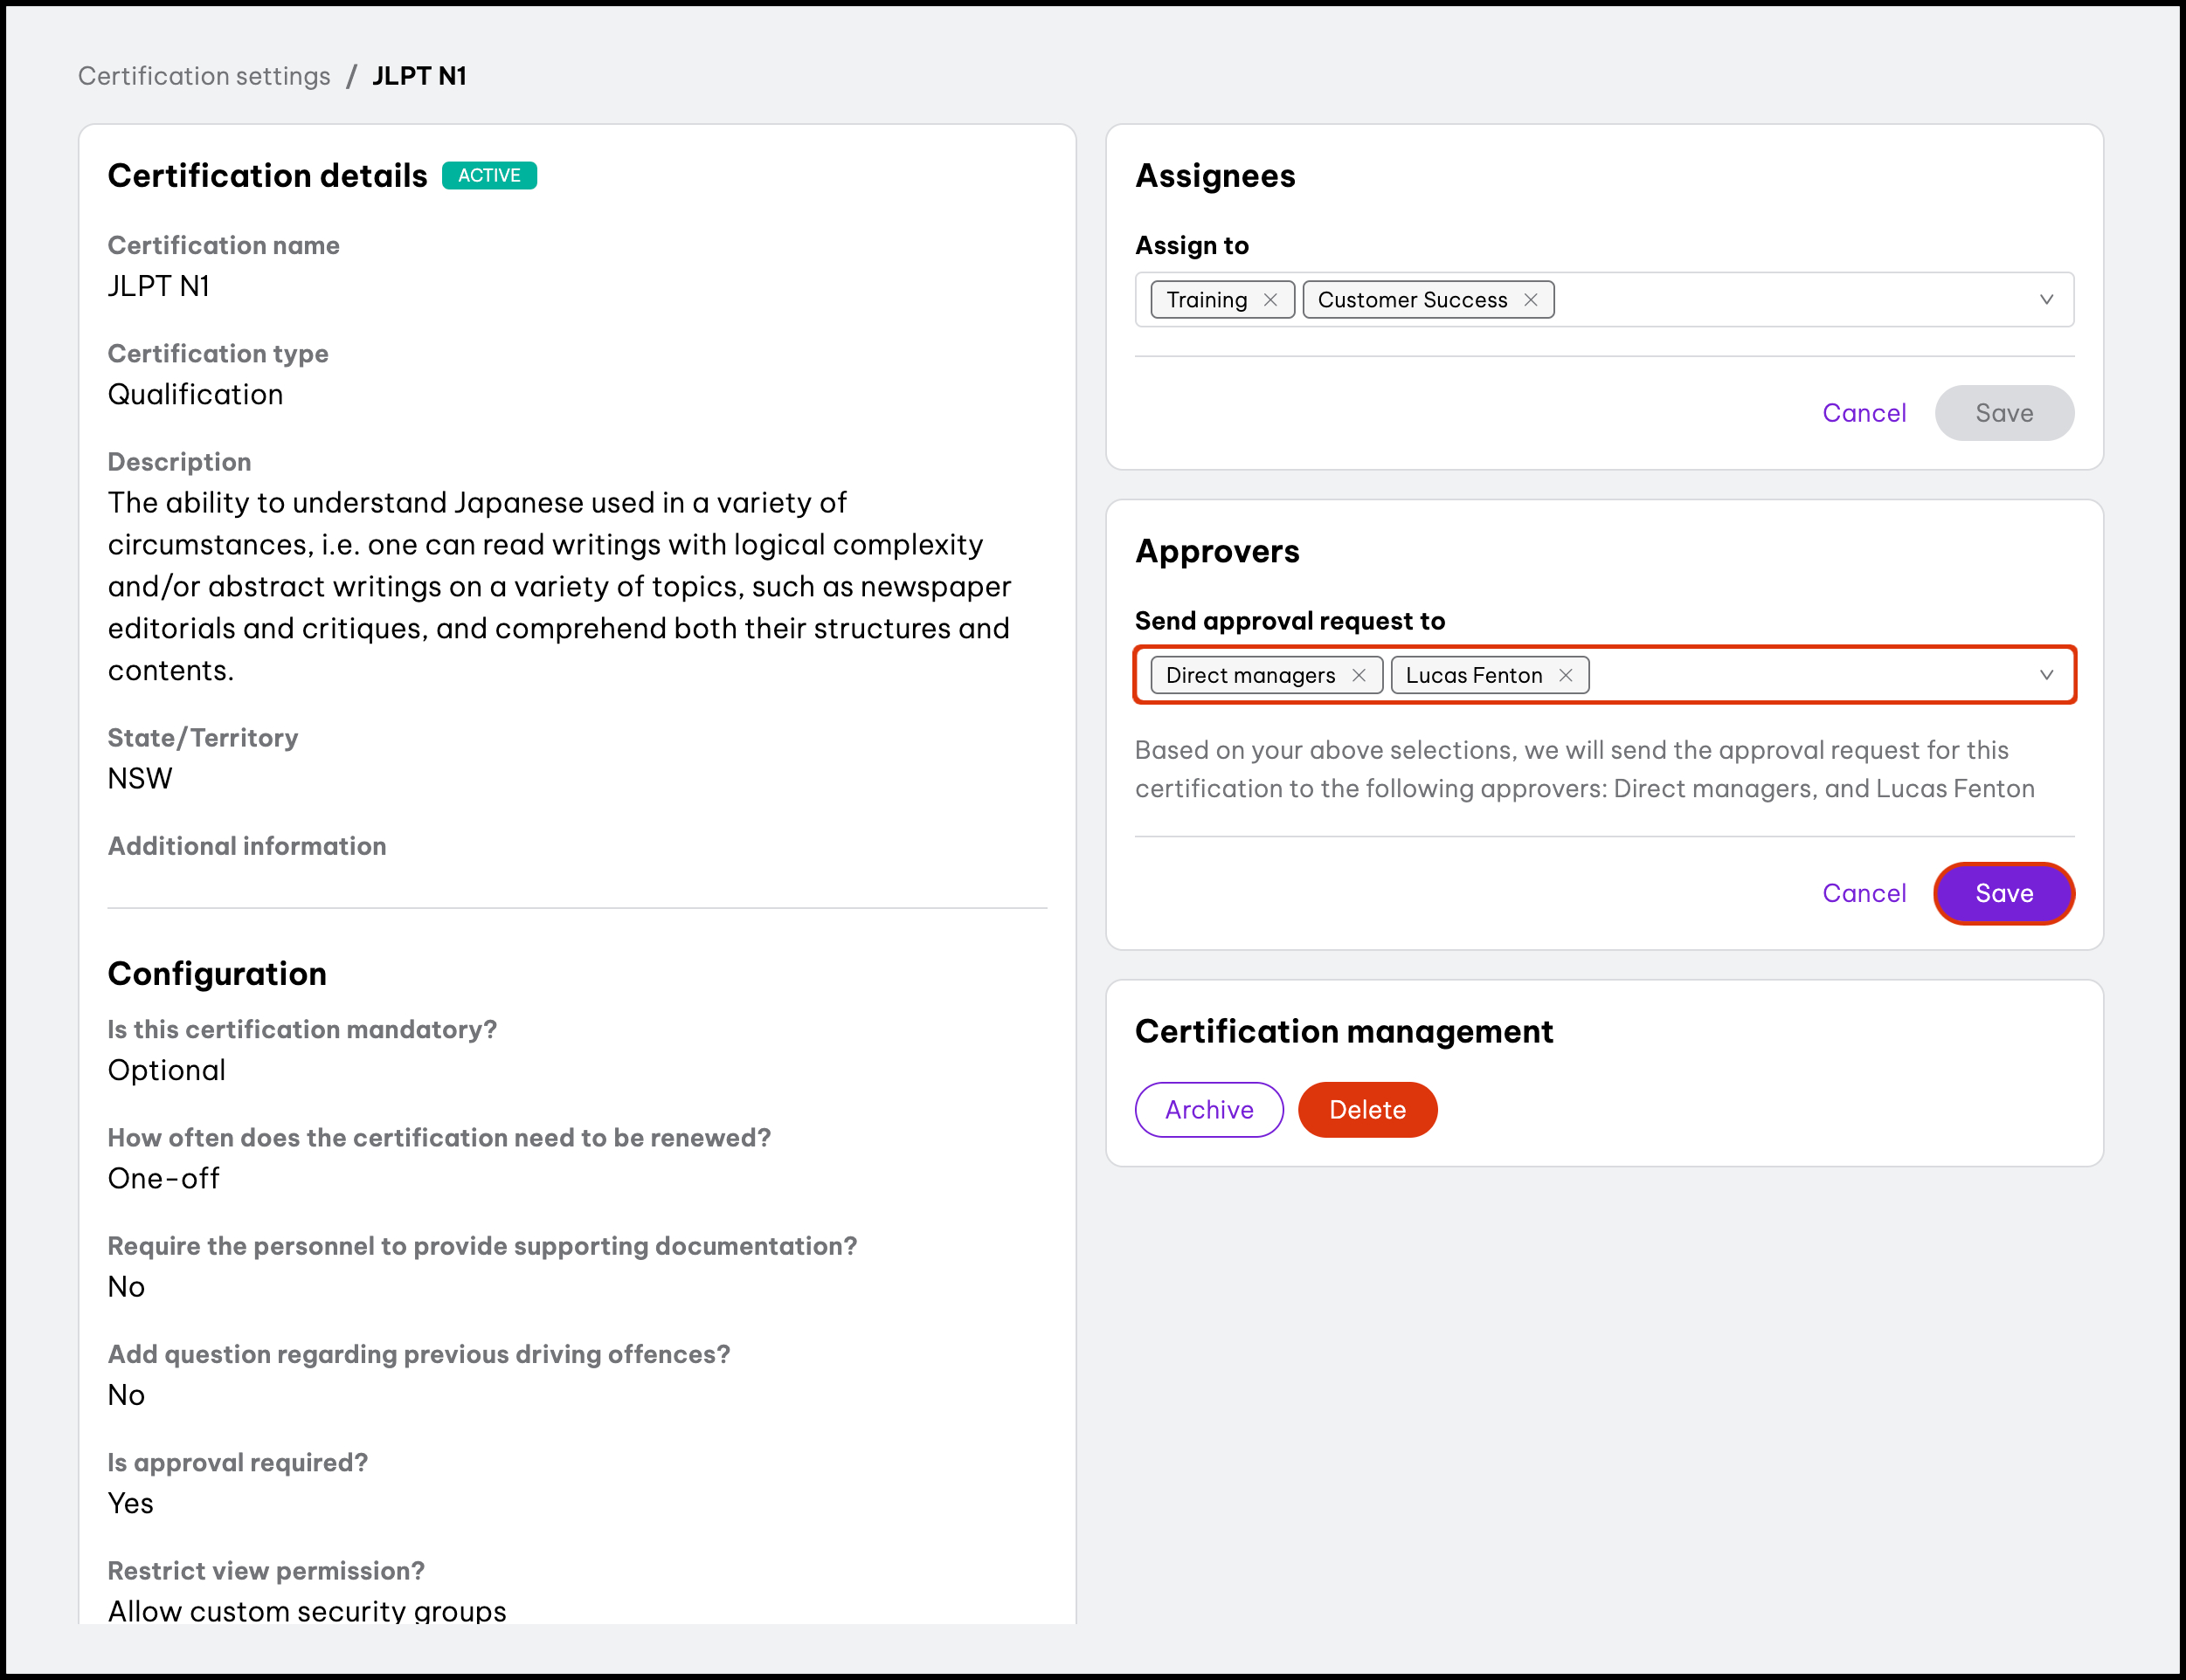Click the ACTIVE status badge
Screen dimensions: 2186x1680
tap(489, 175)
